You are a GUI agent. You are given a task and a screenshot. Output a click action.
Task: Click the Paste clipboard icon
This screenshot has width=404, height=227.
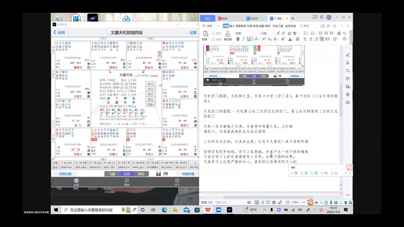(205, 33)
